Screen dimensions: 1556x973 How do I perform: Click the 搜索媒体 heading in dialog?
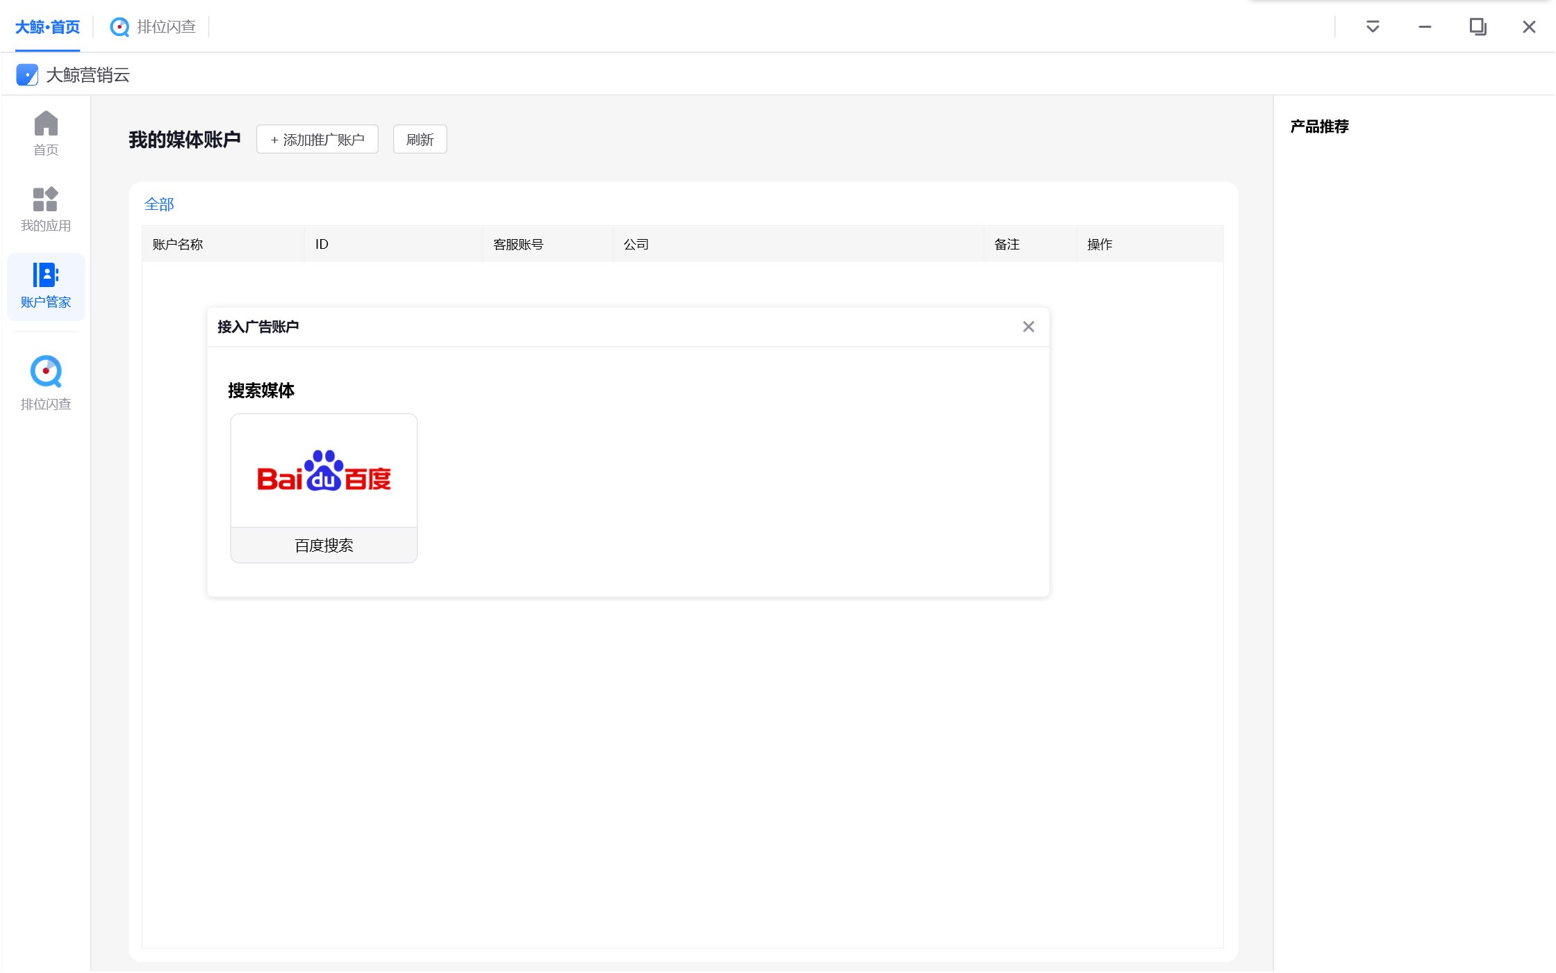tap(261, 391)
